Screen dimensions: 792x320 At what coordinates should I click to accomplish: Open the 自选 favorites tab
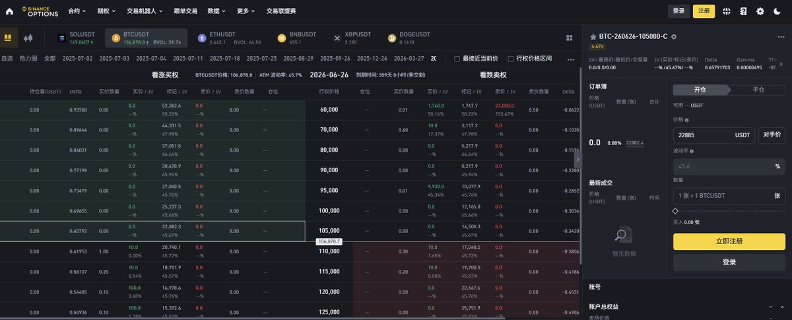[x=7, y=59]
